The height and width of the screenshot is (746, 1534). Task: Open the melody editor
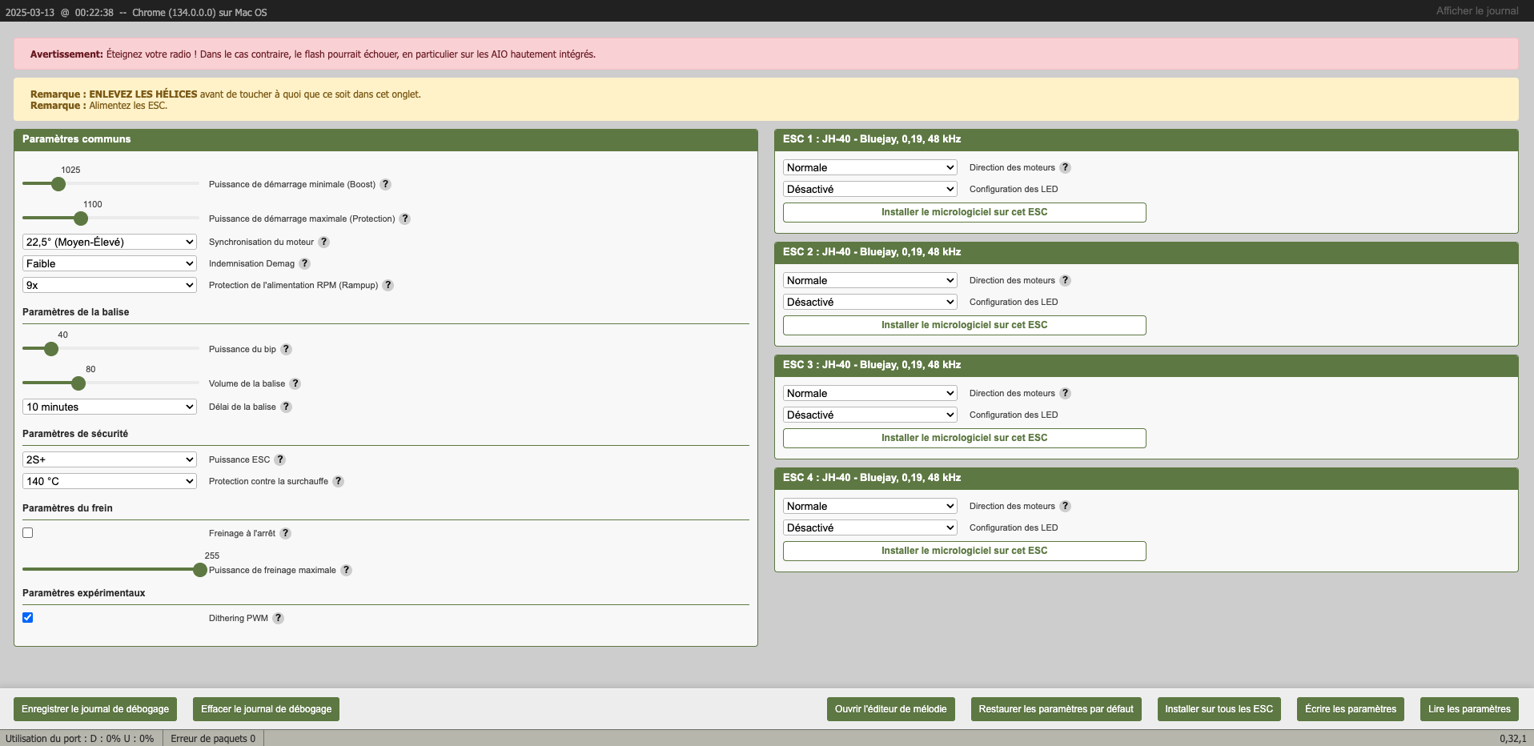890,709
